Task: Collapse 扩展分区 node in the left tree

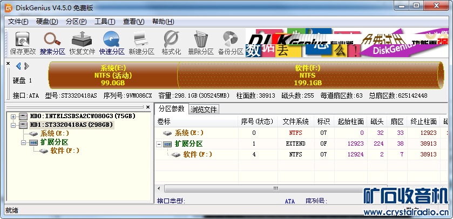Action: point(23,142)
